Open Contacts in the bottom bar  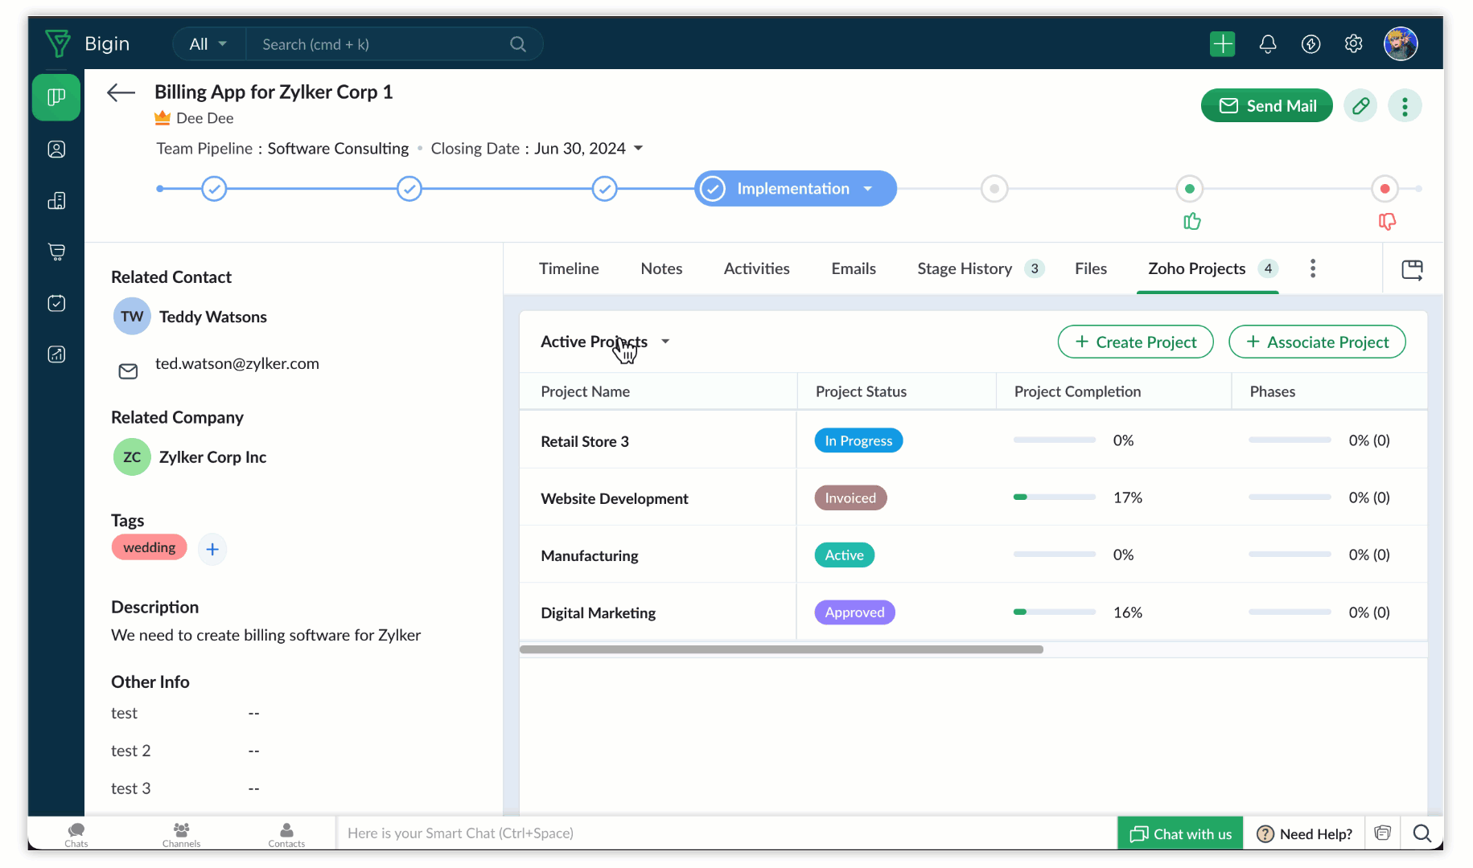click(286, 834)
